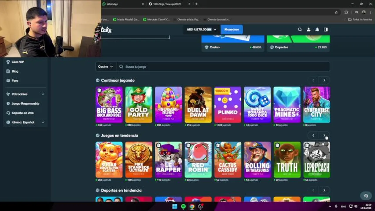375x211 pixels.
Task: Open Plinko game thumbnail
Action: coord(228,105)
